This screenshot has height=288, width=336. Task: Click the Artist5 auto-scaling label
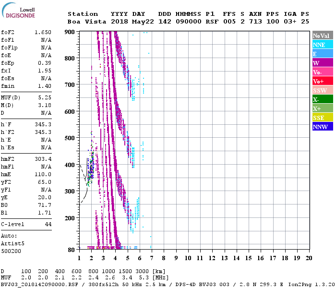[x=12, y=244]
